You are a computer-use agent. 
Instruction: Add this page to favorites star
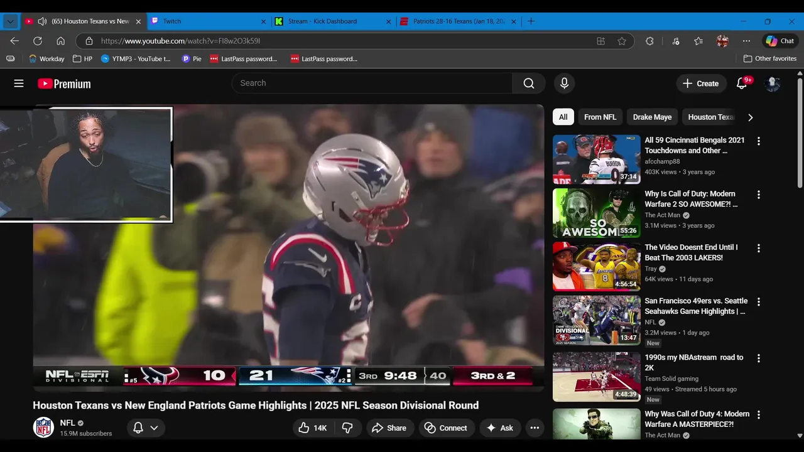[622, 41]
